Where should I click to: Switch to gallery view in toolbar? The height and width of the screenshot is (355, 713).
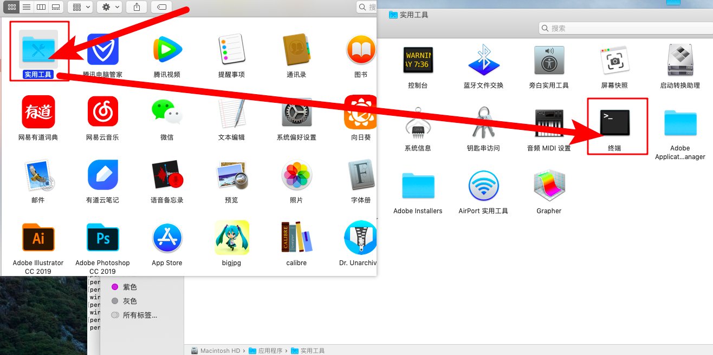(x=56, y=7)
